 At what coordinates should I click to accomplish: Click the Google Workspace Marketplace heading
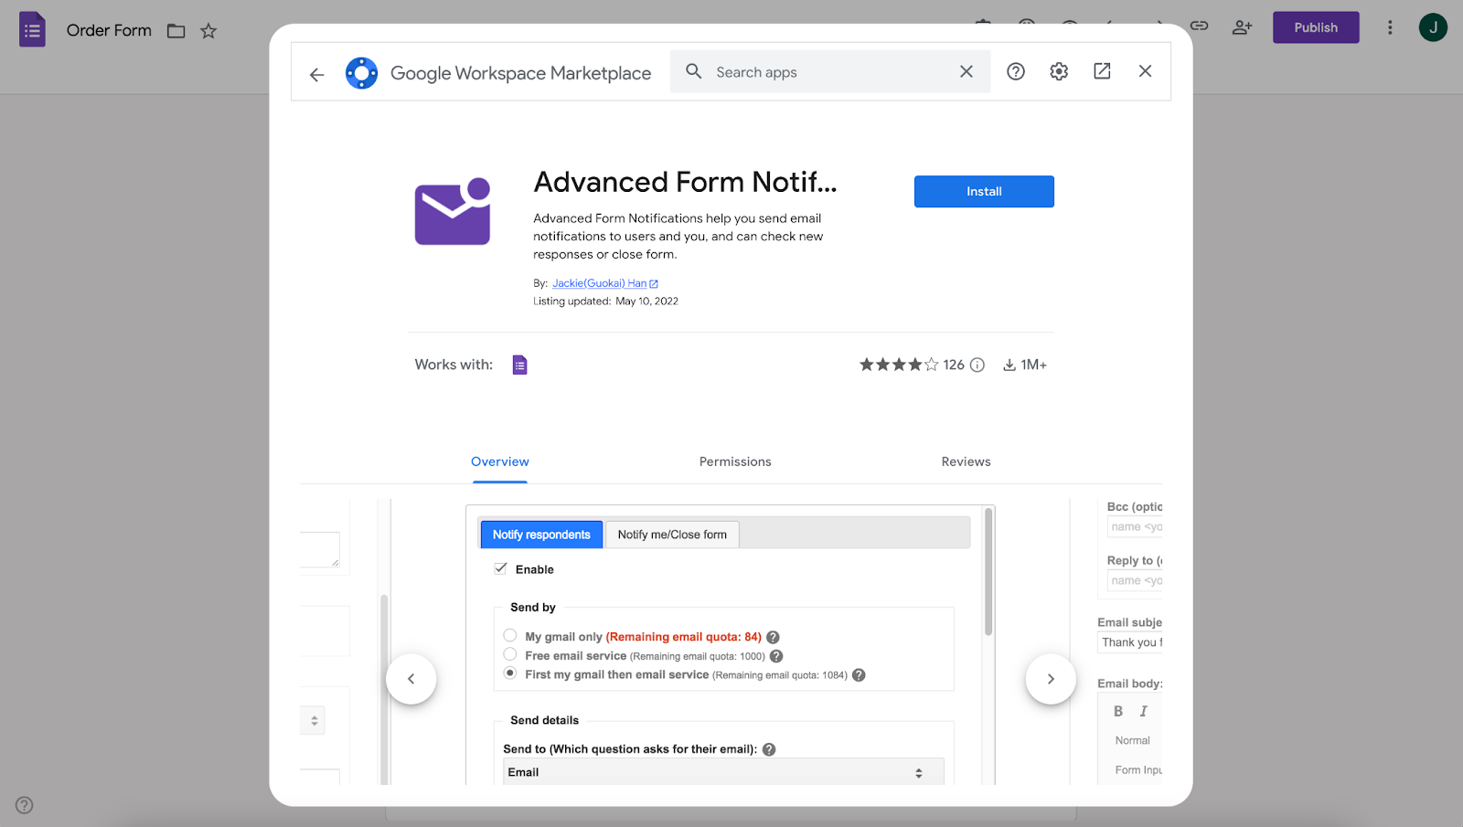coord(520,73)
